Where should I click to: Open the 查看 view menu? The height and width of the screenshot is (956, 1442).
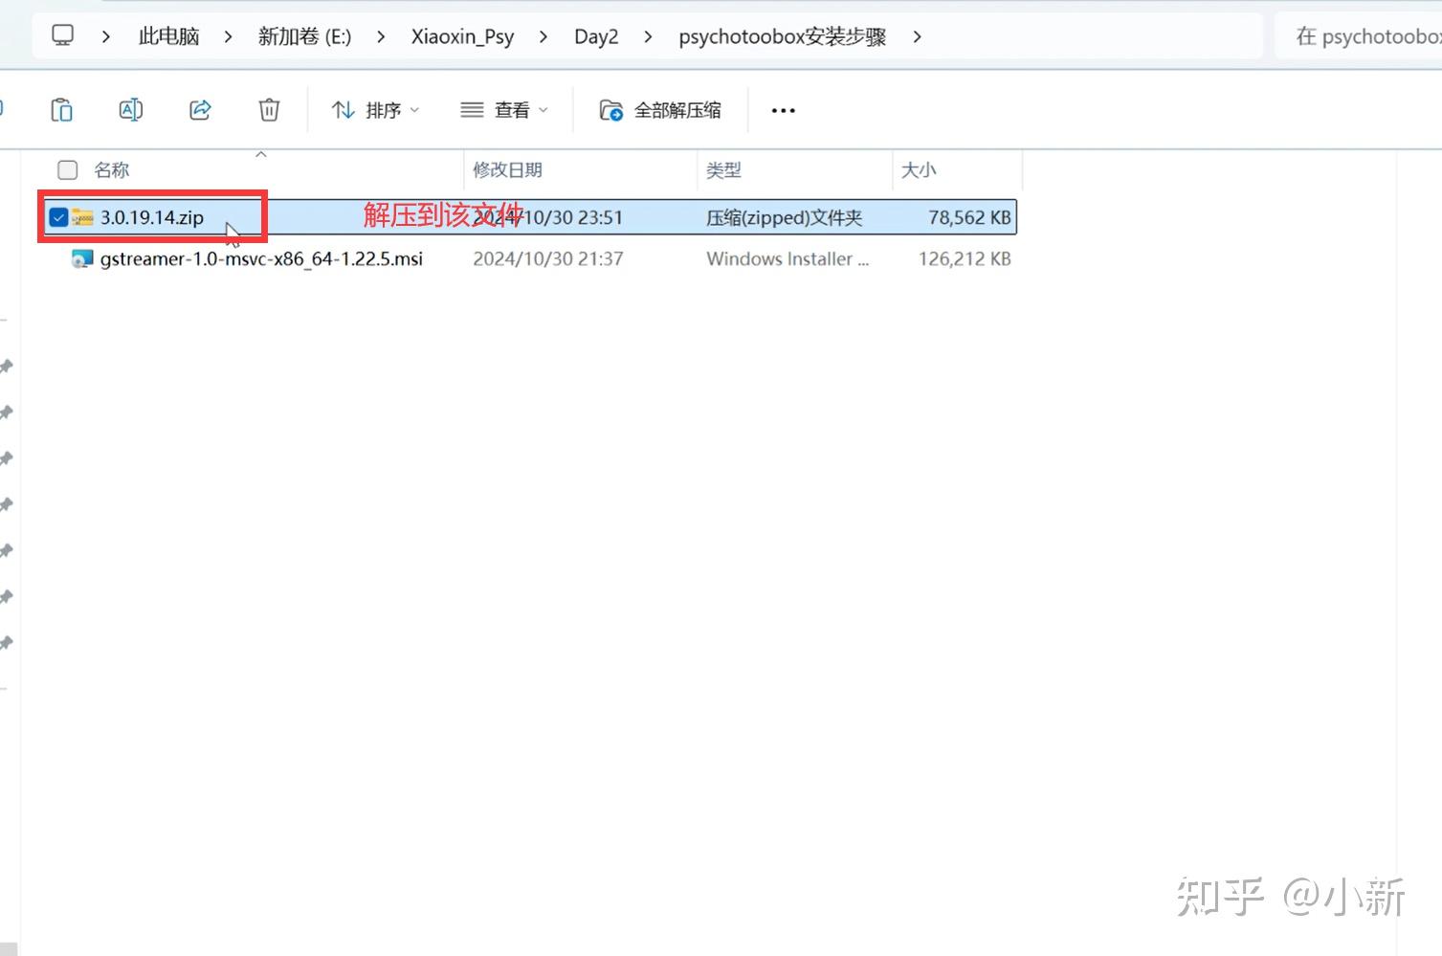[513, 109]
